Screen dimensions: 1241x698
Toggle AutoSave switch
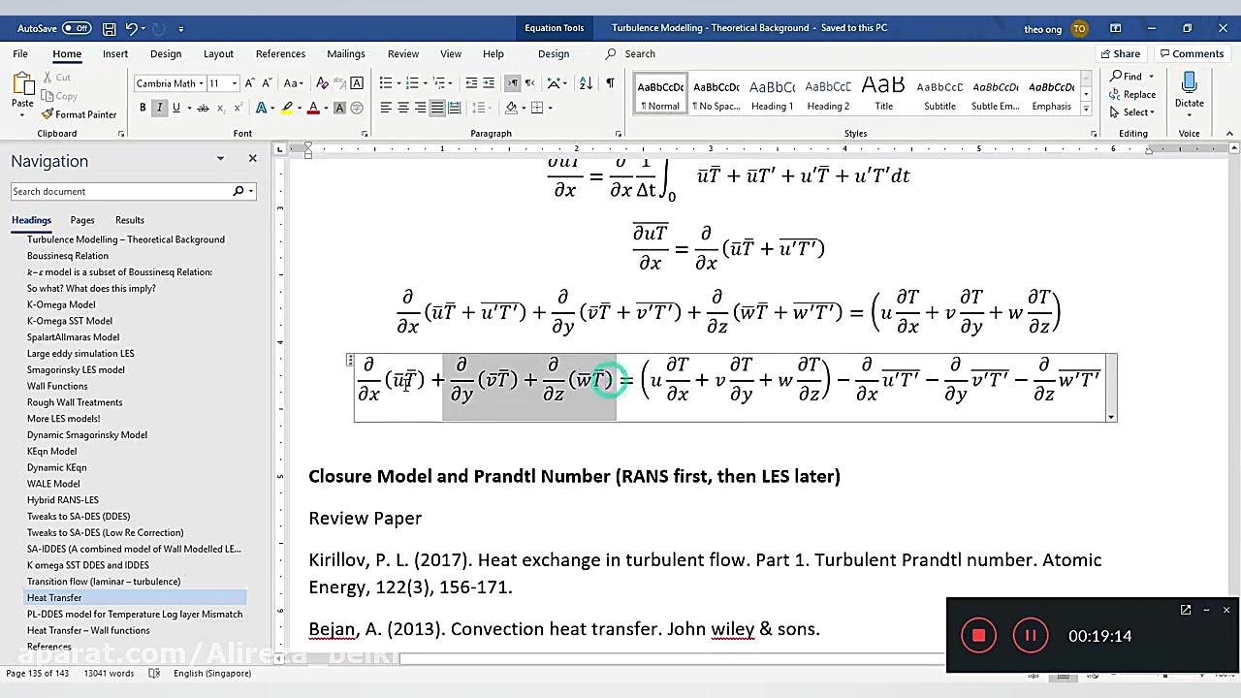pyautogui.click(x=76, y=29)
